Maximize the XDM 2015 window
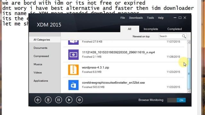 point(180,18)
